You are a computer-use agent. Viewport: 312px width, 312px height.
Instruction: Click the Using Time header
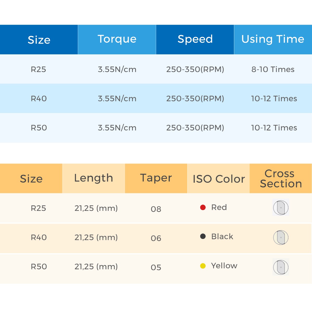pyautogui.click(x=273, y=39)
